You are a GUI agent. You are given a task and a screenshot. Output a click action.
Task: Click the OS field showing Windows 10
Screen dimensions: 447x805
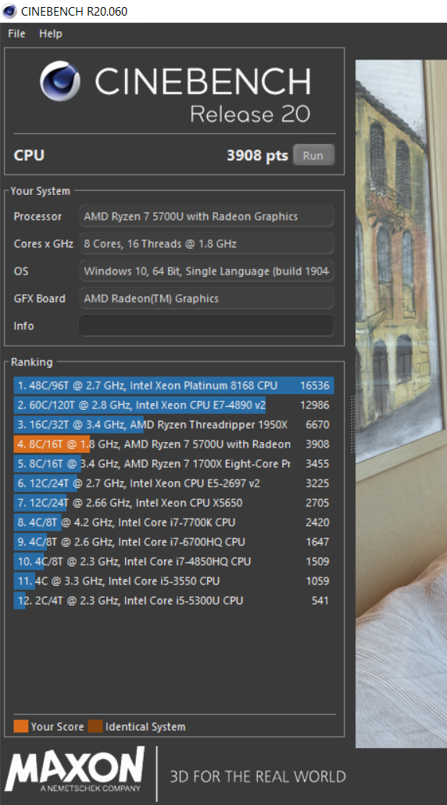click(206, 271)
